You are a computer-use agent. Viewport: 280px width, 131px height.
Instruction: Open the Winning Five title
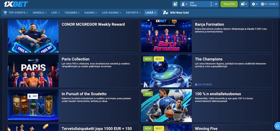[206, 129]
